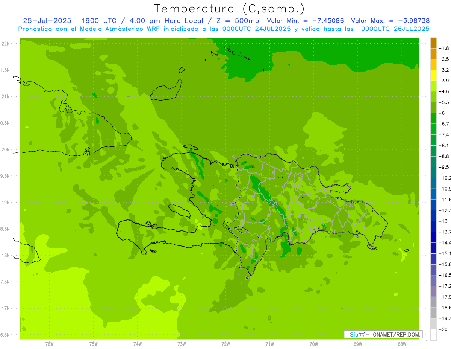Image resolution: width=451 pixels, height=349 pixels.
Task: Pick the lime swatch between -3.9 and -4.6
Action: (x=434, y=86)
